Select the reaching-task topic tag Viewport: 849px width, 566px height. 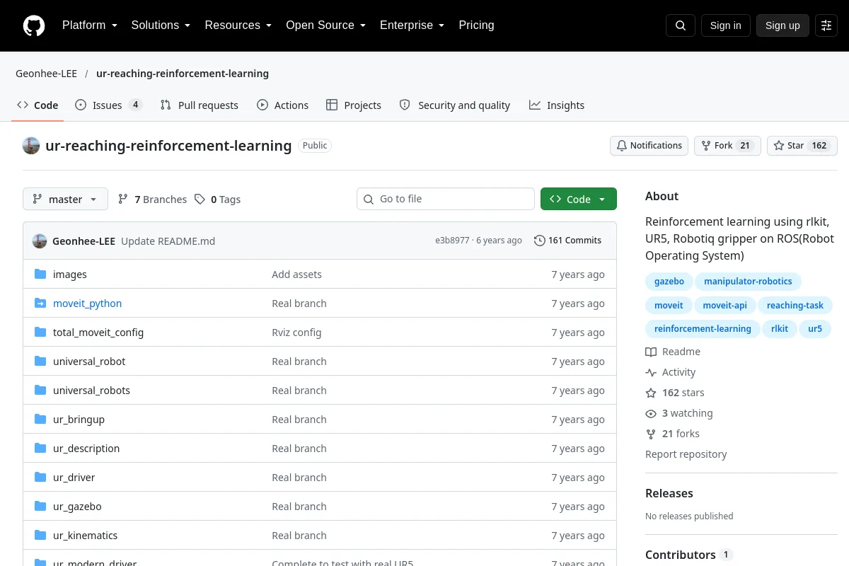point(795,306)
